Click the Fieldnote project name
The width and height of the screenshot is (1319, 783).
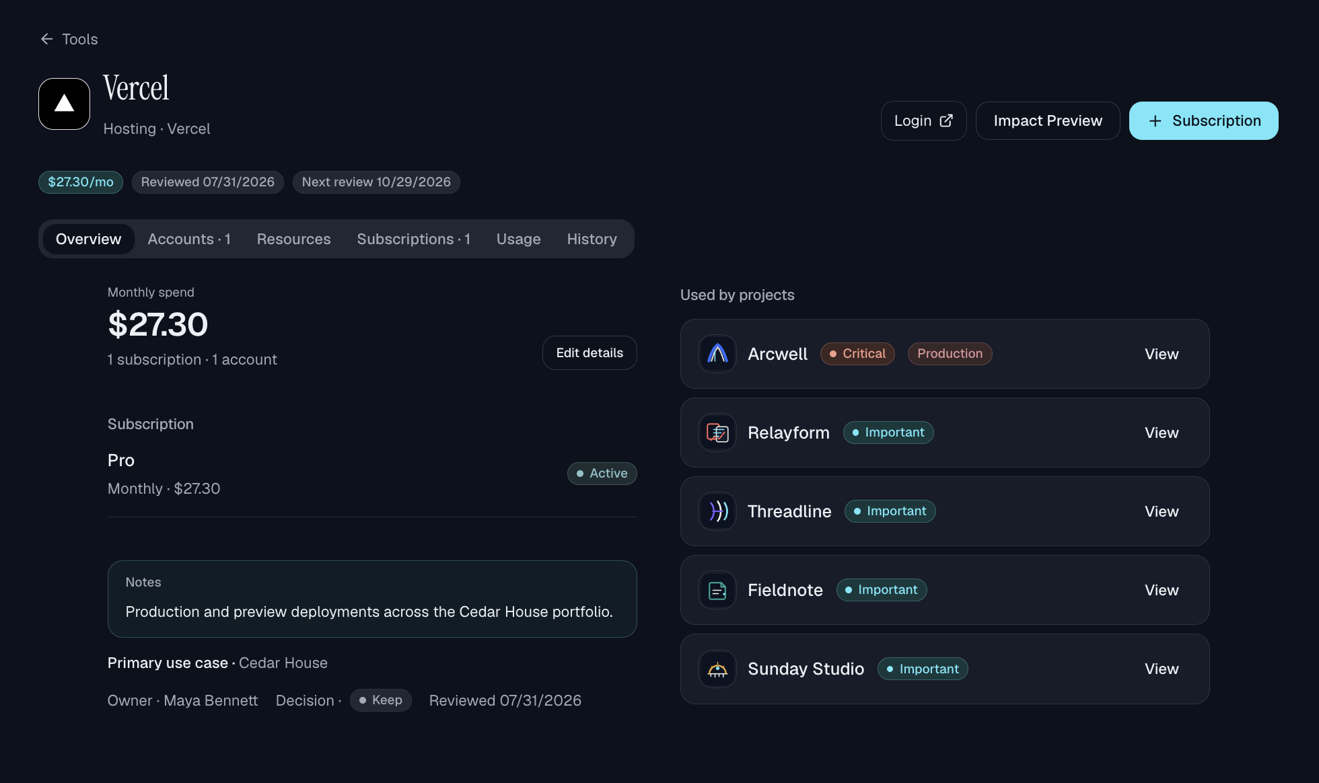tap(785, 590)
